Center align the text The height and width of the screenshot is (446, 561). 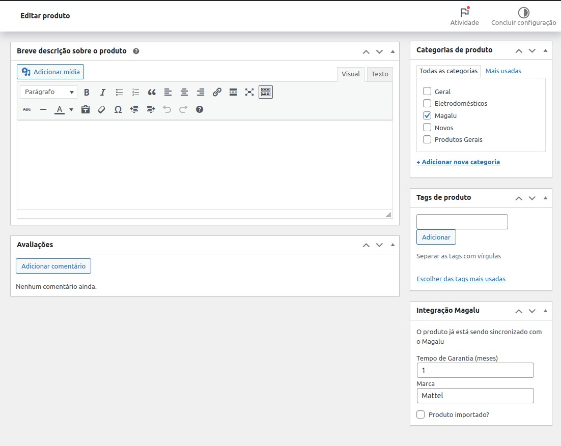[x=184, y=92]
